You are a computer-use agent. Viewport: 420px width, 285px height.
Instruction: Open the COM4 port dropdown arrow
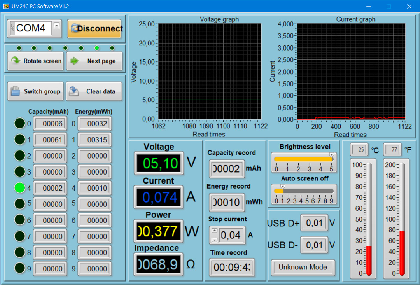[x=57, y=26]
